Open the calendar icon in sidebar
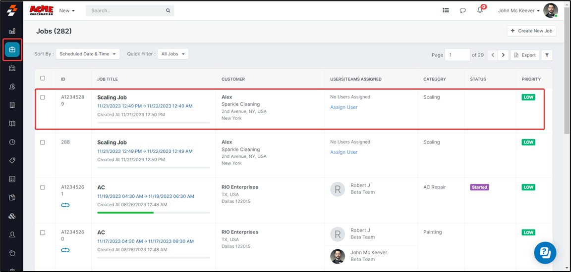The height and width of the screenshot is (272, 571). (12, 68)
